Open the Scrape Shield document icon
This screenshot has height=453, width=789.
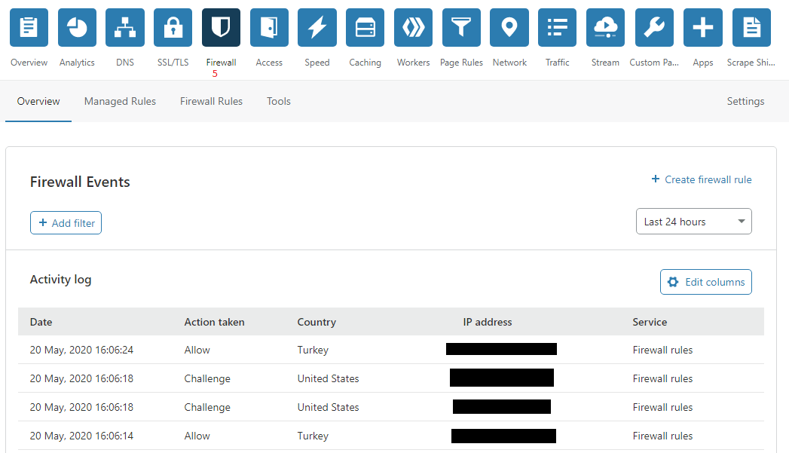(x=751, y=27)
